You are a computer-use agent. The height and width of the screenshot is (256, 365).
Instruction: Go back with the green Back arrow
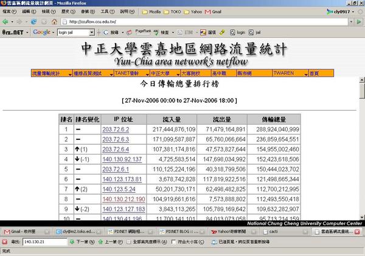(5, 22)
